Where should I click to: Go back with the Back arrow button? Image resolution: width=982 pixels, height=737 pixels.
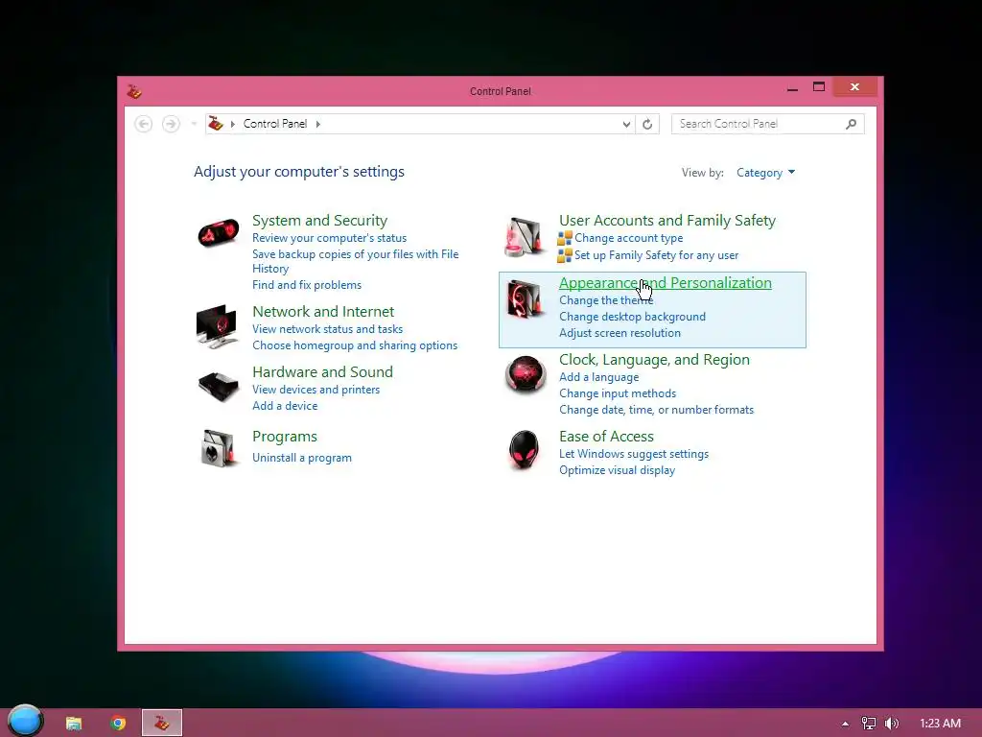coord(144,124)
